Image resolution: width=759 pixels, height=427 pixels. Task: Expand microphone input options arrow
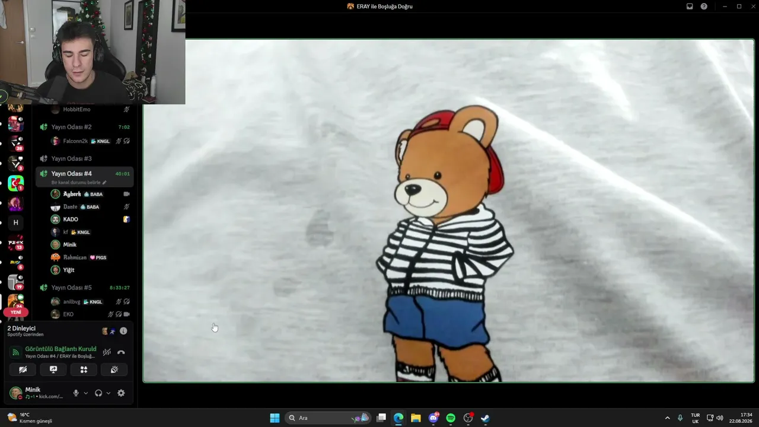point(85,393)
